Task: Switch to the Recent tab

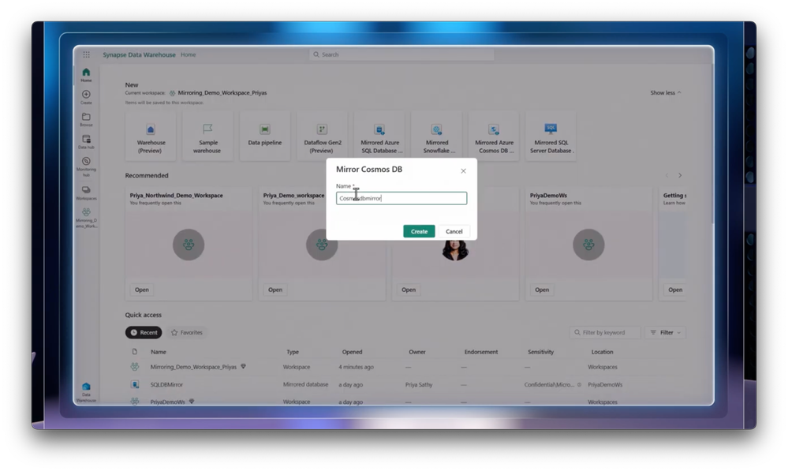Action: click(x=144, y=332)
